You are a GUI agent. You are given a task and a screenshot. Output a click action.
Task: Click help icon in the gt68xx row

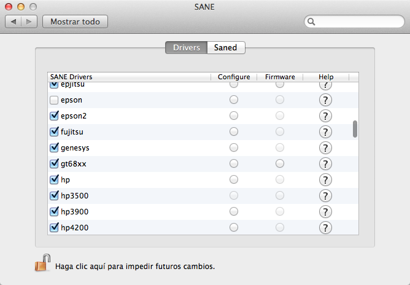pyautogui.click(x=325, y=163)
